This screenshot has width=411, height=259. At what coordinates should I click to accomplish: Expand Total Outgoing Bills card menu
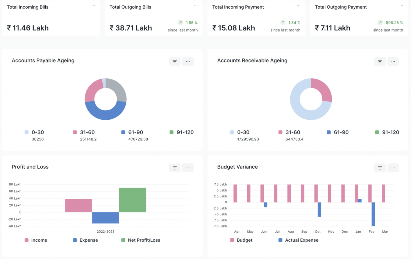tap(196, 5)
